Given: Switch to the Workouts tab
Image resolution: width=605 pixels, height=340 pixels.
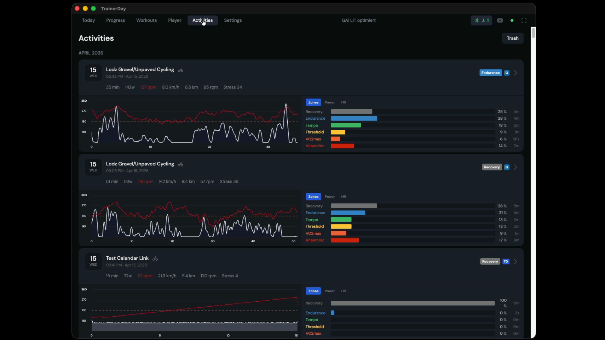Looking at the screenshot, I should [x=147, y=20].
